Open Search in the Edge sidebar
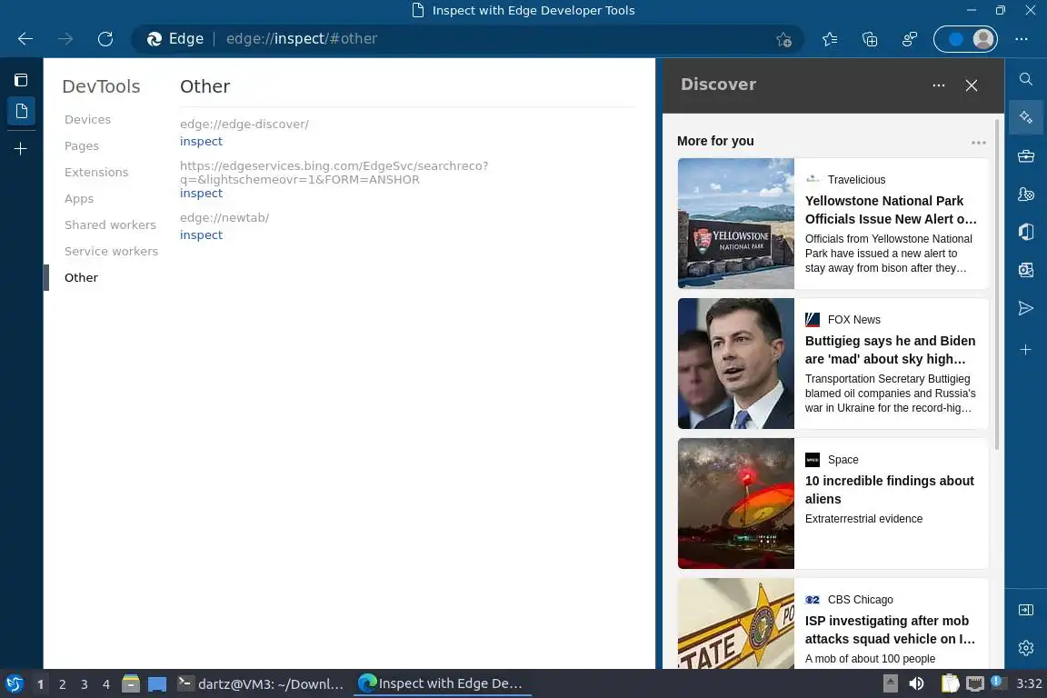1047x698 pixels. pyautogui.click(x=1026, y=79)
